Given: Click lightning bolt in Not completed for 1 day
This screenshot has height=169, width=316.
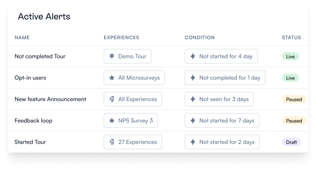Looking at the screenshot, I should point(193,78).
